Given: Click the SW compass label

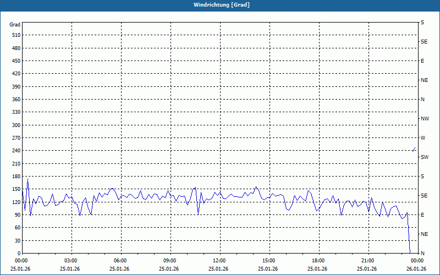Looking at the screenshot, I should coord(425,157).
